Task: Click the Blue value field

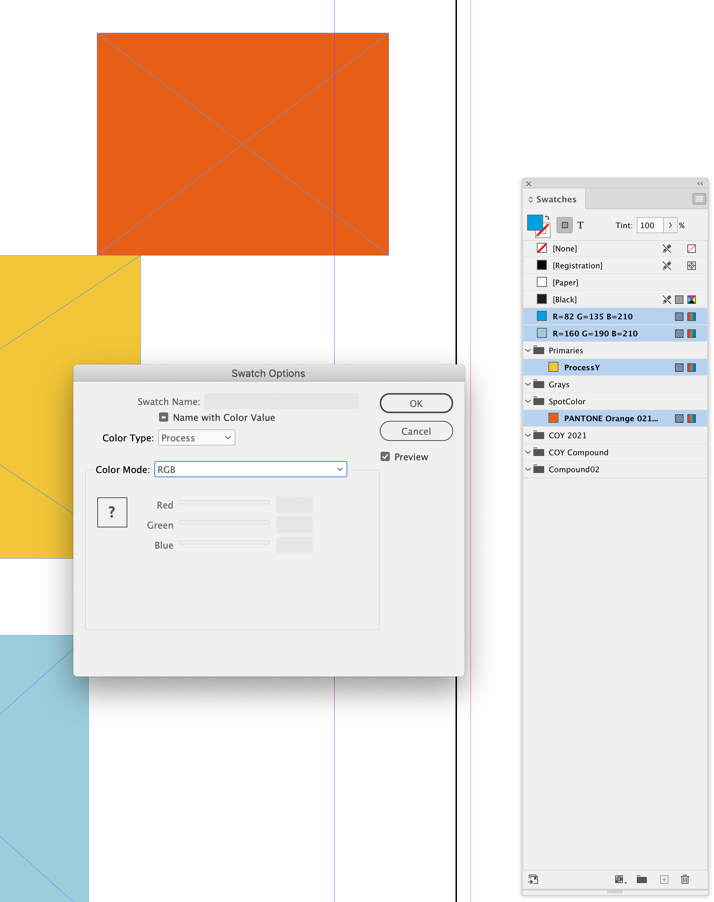Action: [x=294, y=545]
